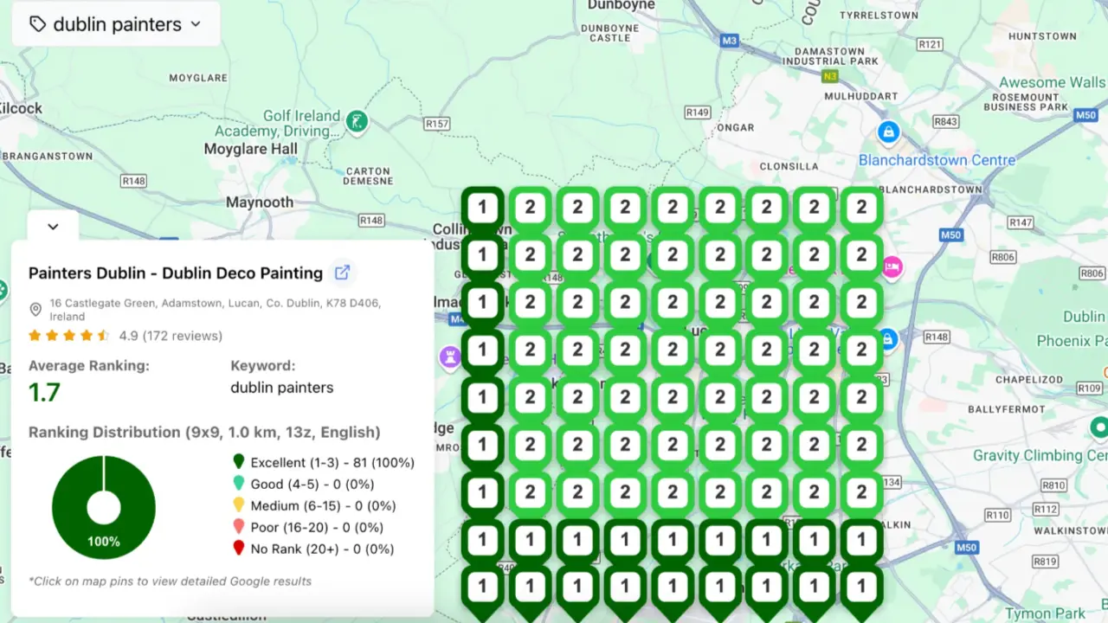Viewport: 1108px width, 623px height.
Task: Click the red No Rank legend pin
Action: coord(239,549)
